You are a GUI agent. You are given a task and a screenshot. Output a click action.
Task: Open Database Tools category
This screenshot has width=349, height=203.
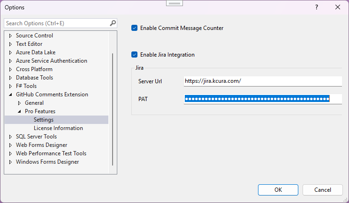pos(34,78)
